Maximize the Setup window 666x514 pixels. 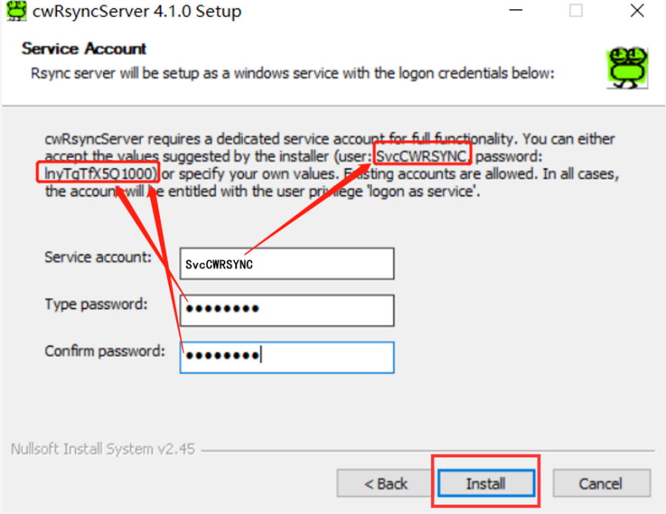pyautogui.click(x=576, y=11)
